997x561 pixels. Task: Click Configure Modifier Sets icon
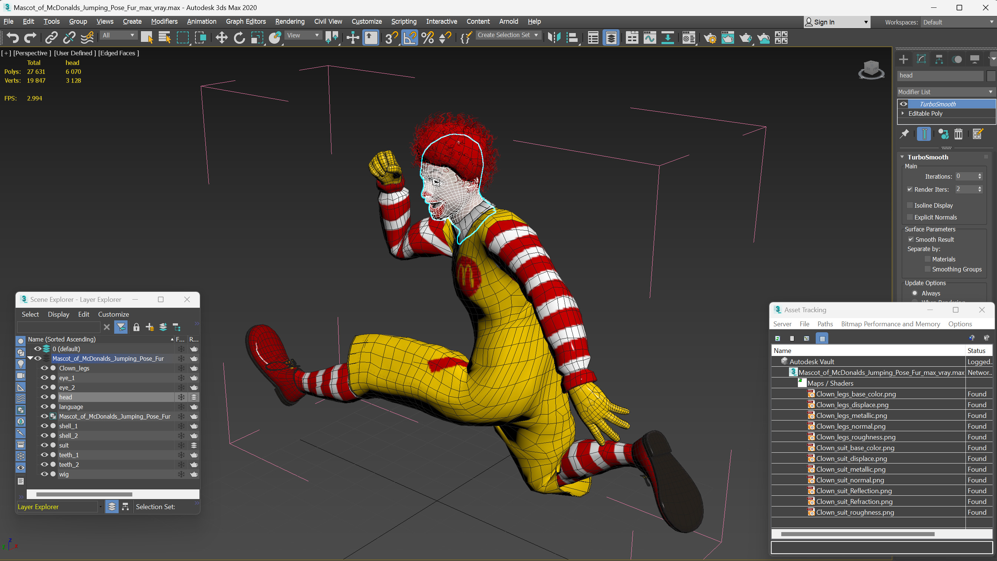pos(977,134)
